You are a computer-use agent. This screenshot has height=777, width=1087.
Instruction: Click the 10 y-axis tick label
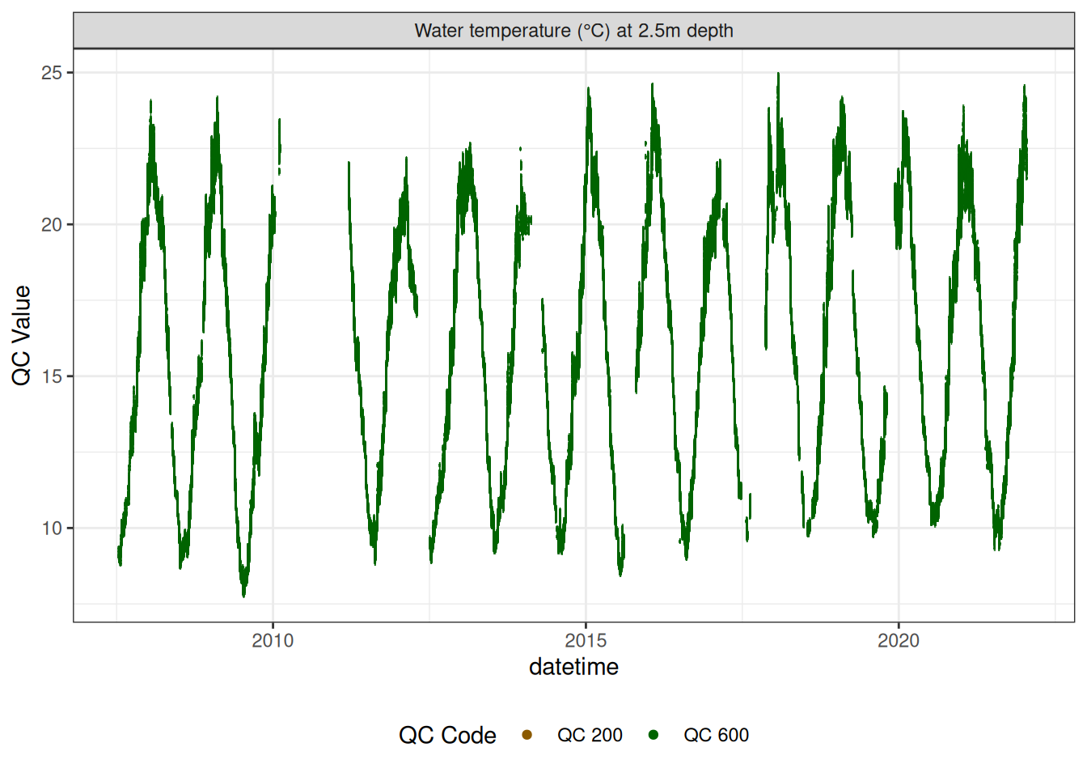coord(52,529)
